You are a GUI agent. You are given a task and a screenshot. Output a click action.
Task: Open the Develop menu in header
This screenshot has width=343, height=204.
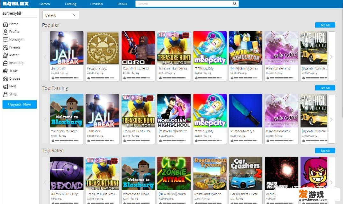[x=96, y=4]
